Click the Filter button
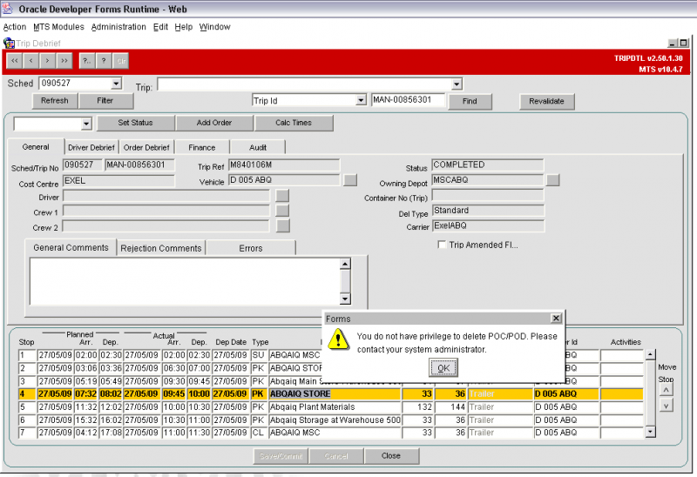Image resolution: width=697 pixels, height=477 pixels. tap(105, 101)
